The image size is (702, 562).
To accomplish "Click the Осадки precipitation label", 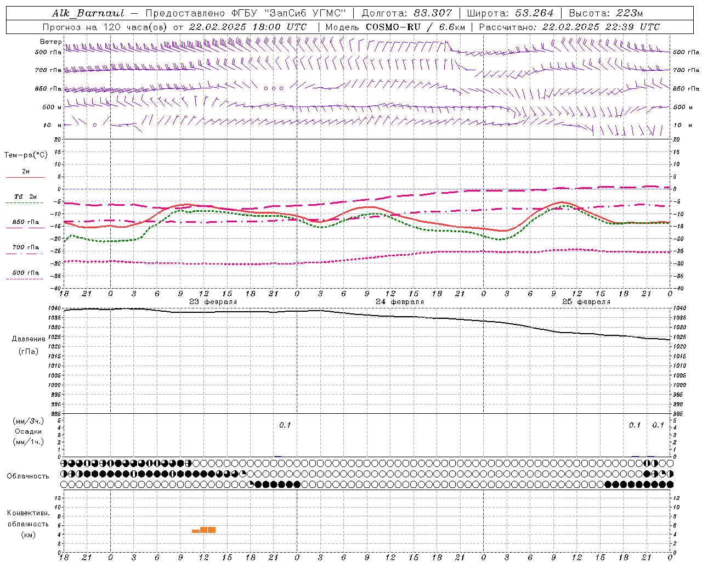I will [28, 431].
